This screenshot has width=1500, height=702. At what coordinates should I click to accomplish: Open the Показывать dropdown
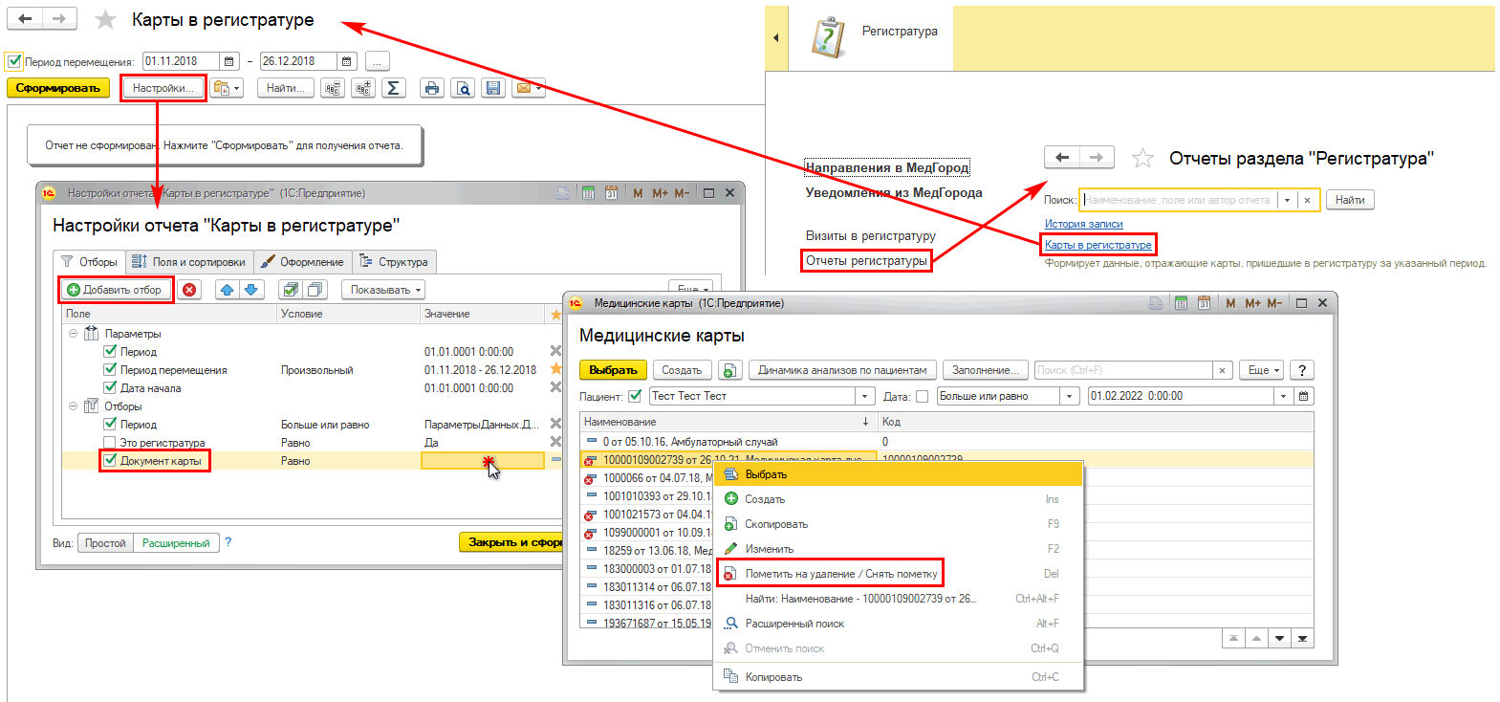383,290
